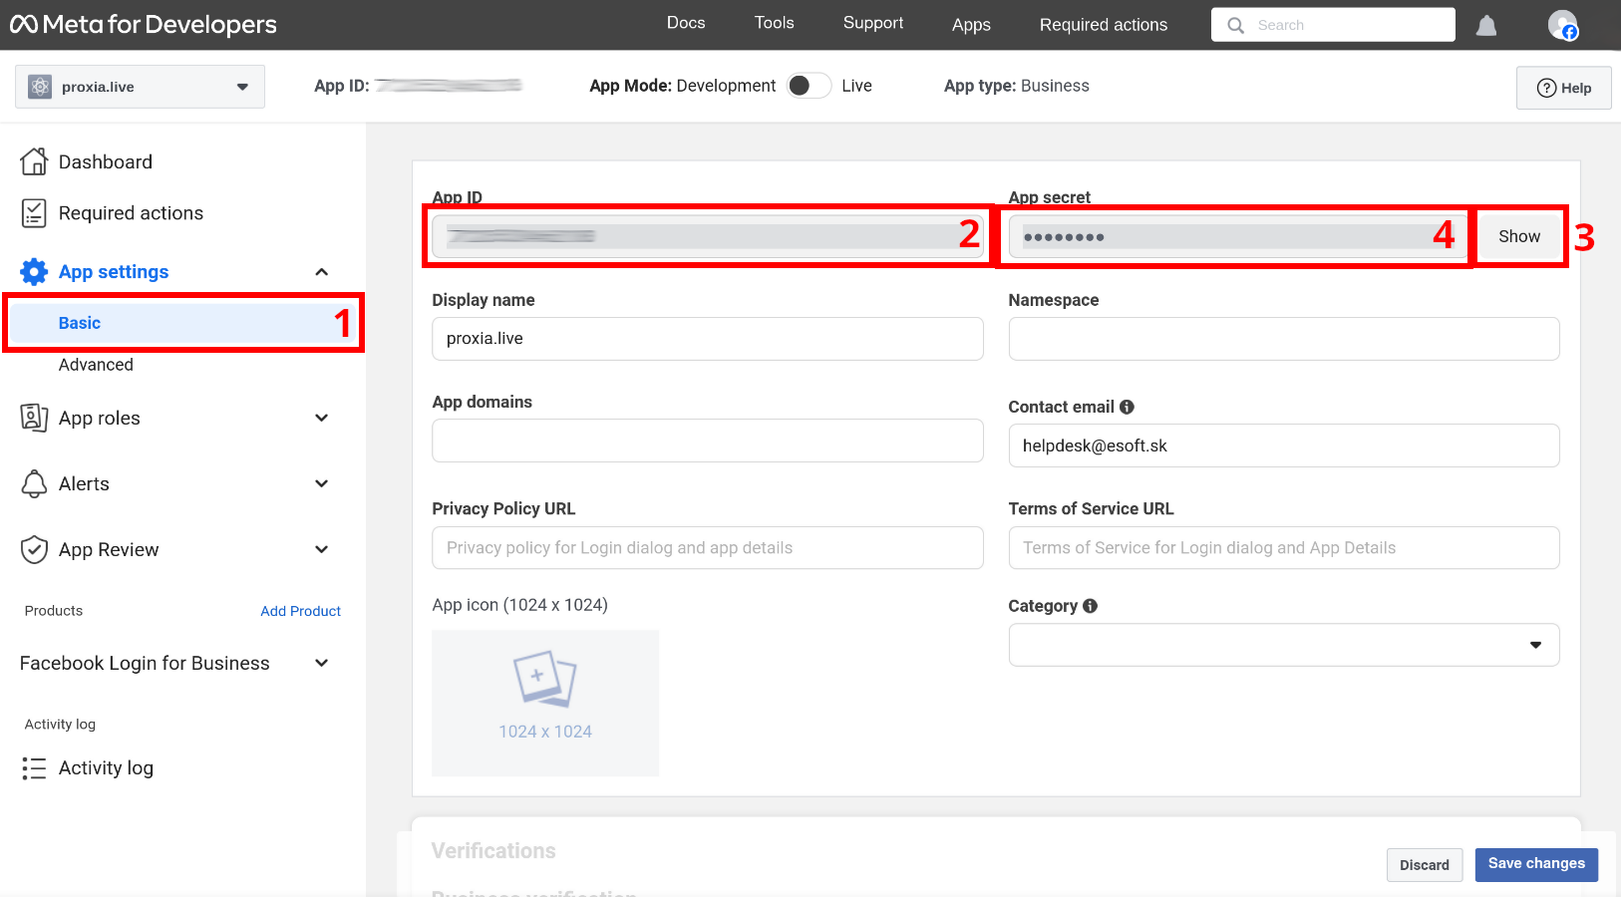The width and height of the screenshot is (1621, 897).
Task: Click Save changes button
Action: (x=1535, y=864)
